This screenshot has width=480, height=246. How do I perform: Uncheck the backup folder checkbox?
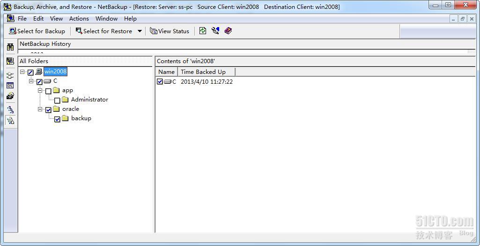tap(57, 119)
